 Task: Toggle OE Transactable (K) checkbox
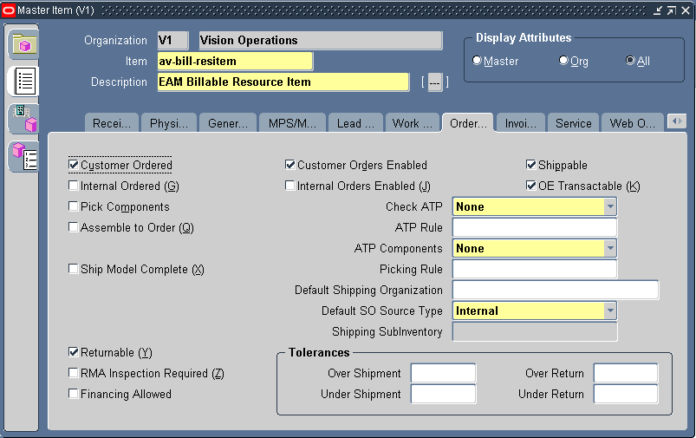click(x=530, y=186)
